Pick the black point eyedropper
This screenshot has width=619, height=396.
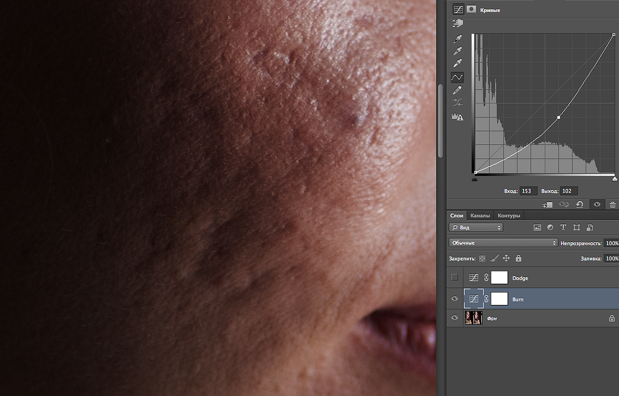tap(457, 39)
